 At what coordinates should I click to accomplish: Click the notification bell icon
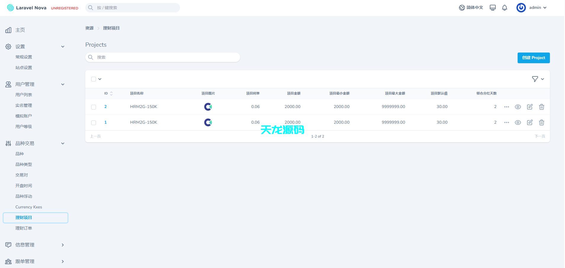tap(504, 8)
